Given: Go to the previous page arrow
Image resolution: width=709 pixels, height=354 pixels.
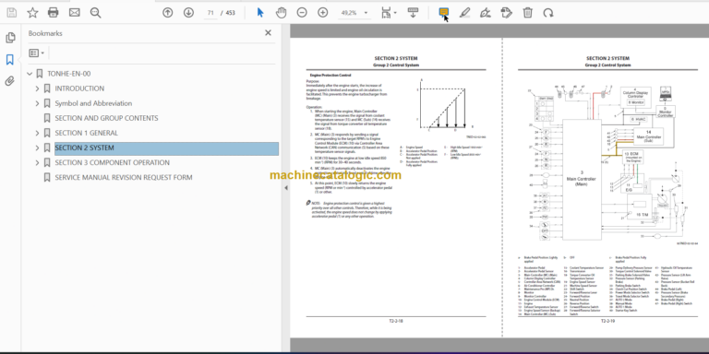Looking at the screenshot, I should [168, 13].
